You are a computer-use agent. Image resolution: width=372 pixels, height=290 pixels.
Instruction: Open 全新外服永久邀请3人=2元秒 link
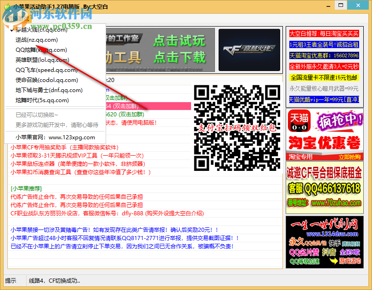pyautogui.click(x=324, y=66)
